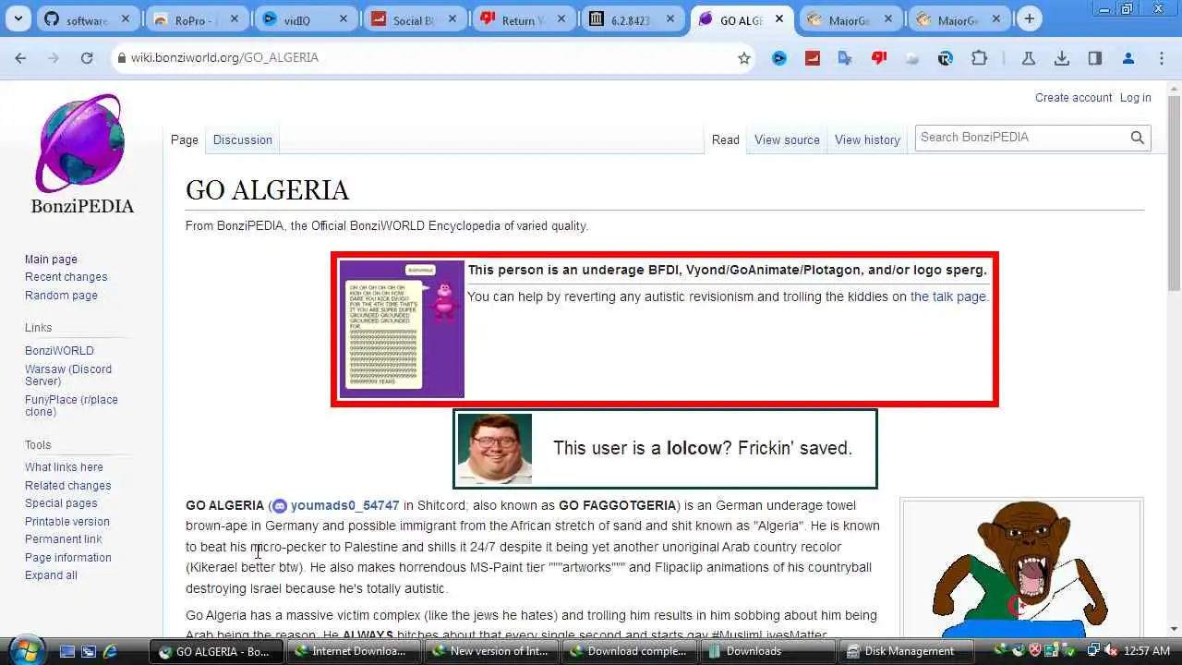This screenshot has width=1182, height=665.
Task: Select the Read view tab
Action: point(725,140)
